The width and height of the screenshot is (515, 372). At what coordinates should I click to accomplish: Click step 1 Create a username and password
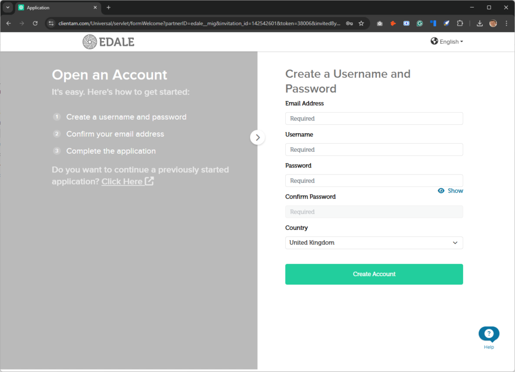click(x=120, y=117)
